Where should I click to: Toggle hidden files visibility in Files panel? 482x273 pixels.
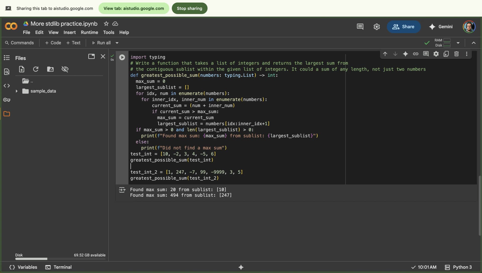click(65, 69)
